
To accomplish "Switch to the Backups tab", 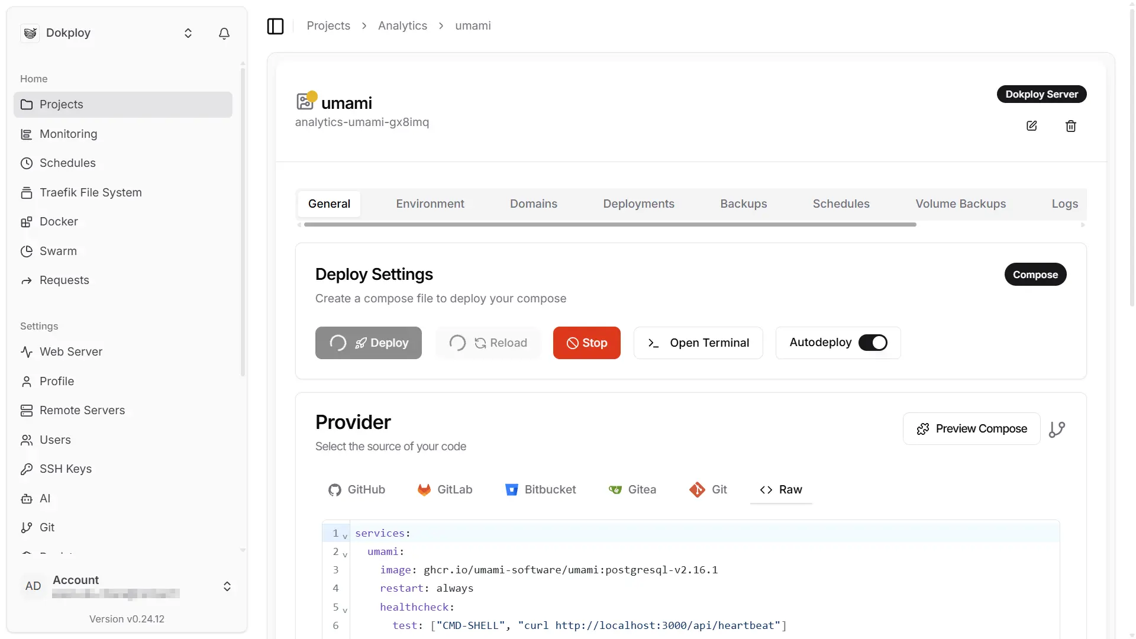I will pyautogui.click(x=744, y=204).
